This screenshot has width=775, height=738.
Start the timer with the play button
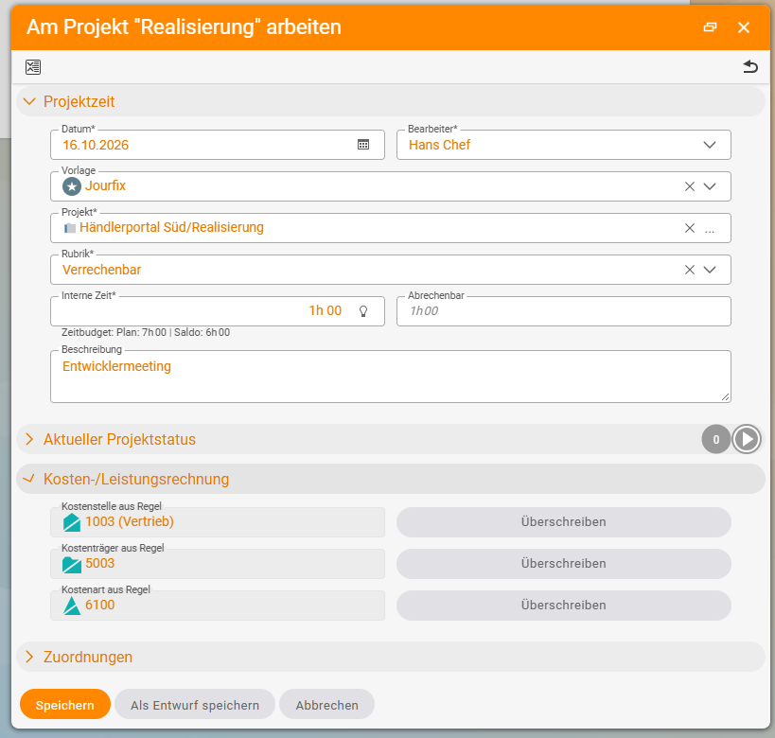pos(747,439)
